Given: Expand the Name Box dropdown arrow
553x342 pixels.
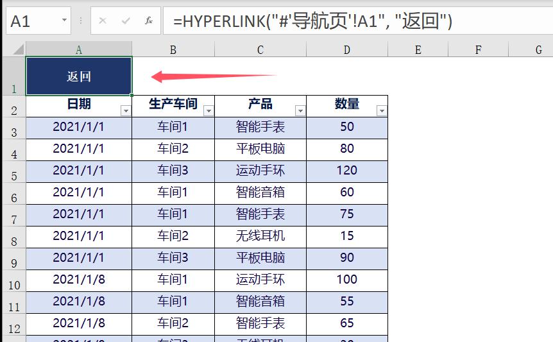Looking at the screenshot, I should tap(64, 20).
